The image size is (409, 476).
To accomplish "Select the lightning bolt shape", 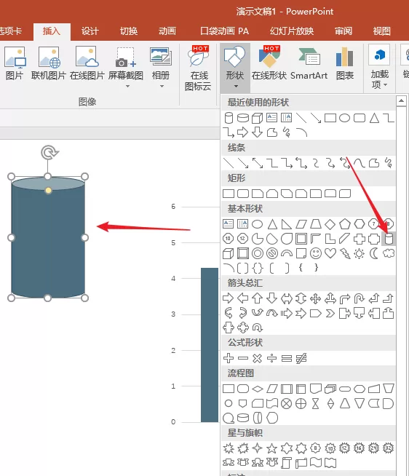I will [345, 253].
